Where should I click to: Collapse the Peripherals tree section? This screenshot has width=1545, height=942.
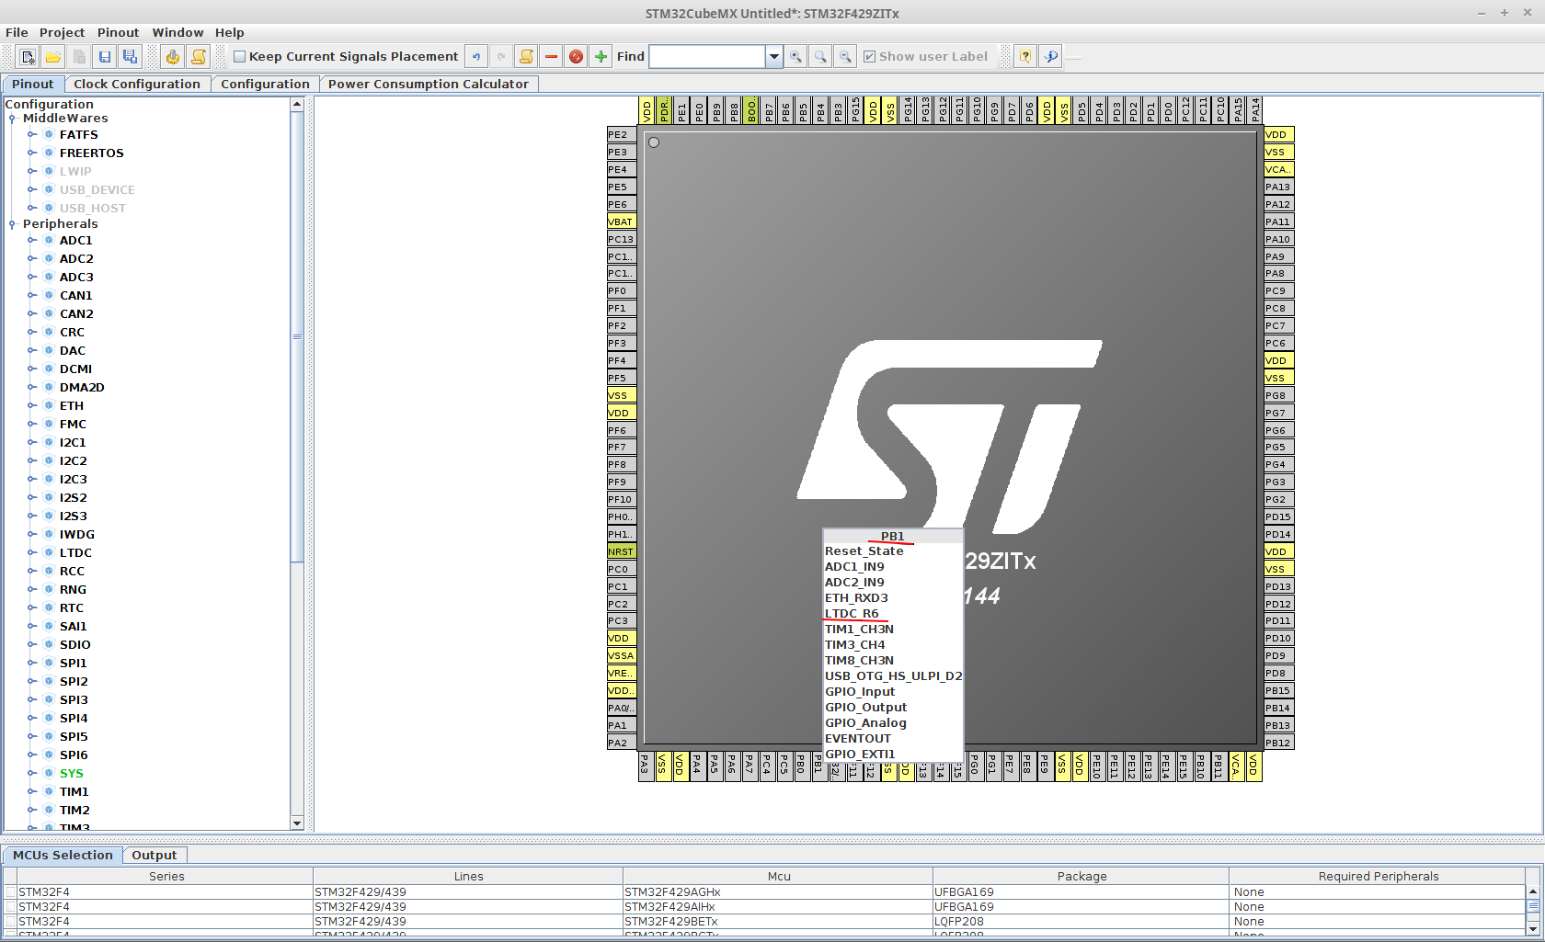[x=12, y=224]
